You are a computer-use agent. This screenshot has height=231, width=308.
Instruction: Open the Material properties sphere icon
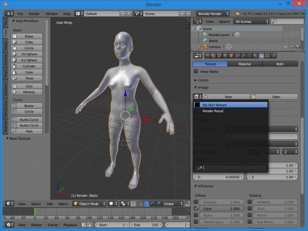coord(255,55)
